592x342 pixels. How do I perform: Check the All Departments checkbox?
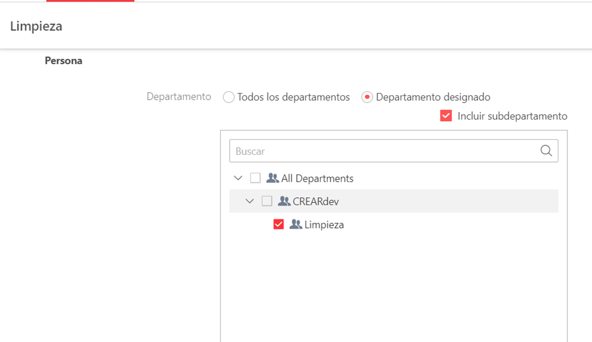[255, 178]
